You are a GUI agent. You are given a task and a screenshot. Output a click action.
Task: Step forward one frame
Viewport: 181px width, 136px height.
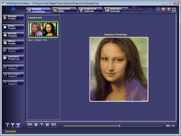click(47, 125)
